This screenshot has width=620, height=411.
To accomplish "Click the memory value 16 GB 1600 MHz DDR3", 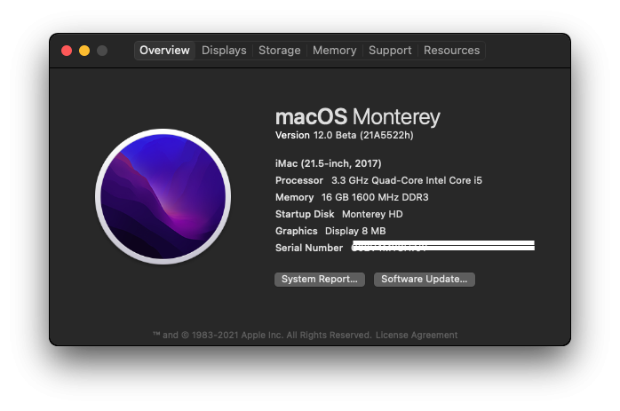I will (375, 197).
